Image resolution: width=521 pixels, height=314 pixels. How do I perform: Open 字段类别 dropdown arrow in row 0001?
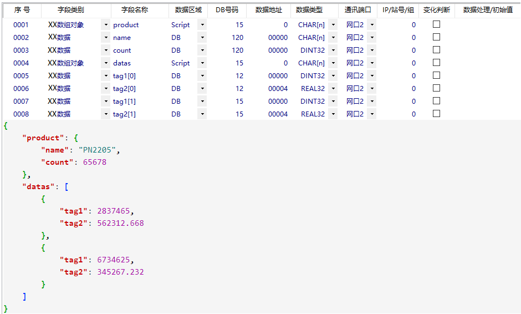click(106, 25)
